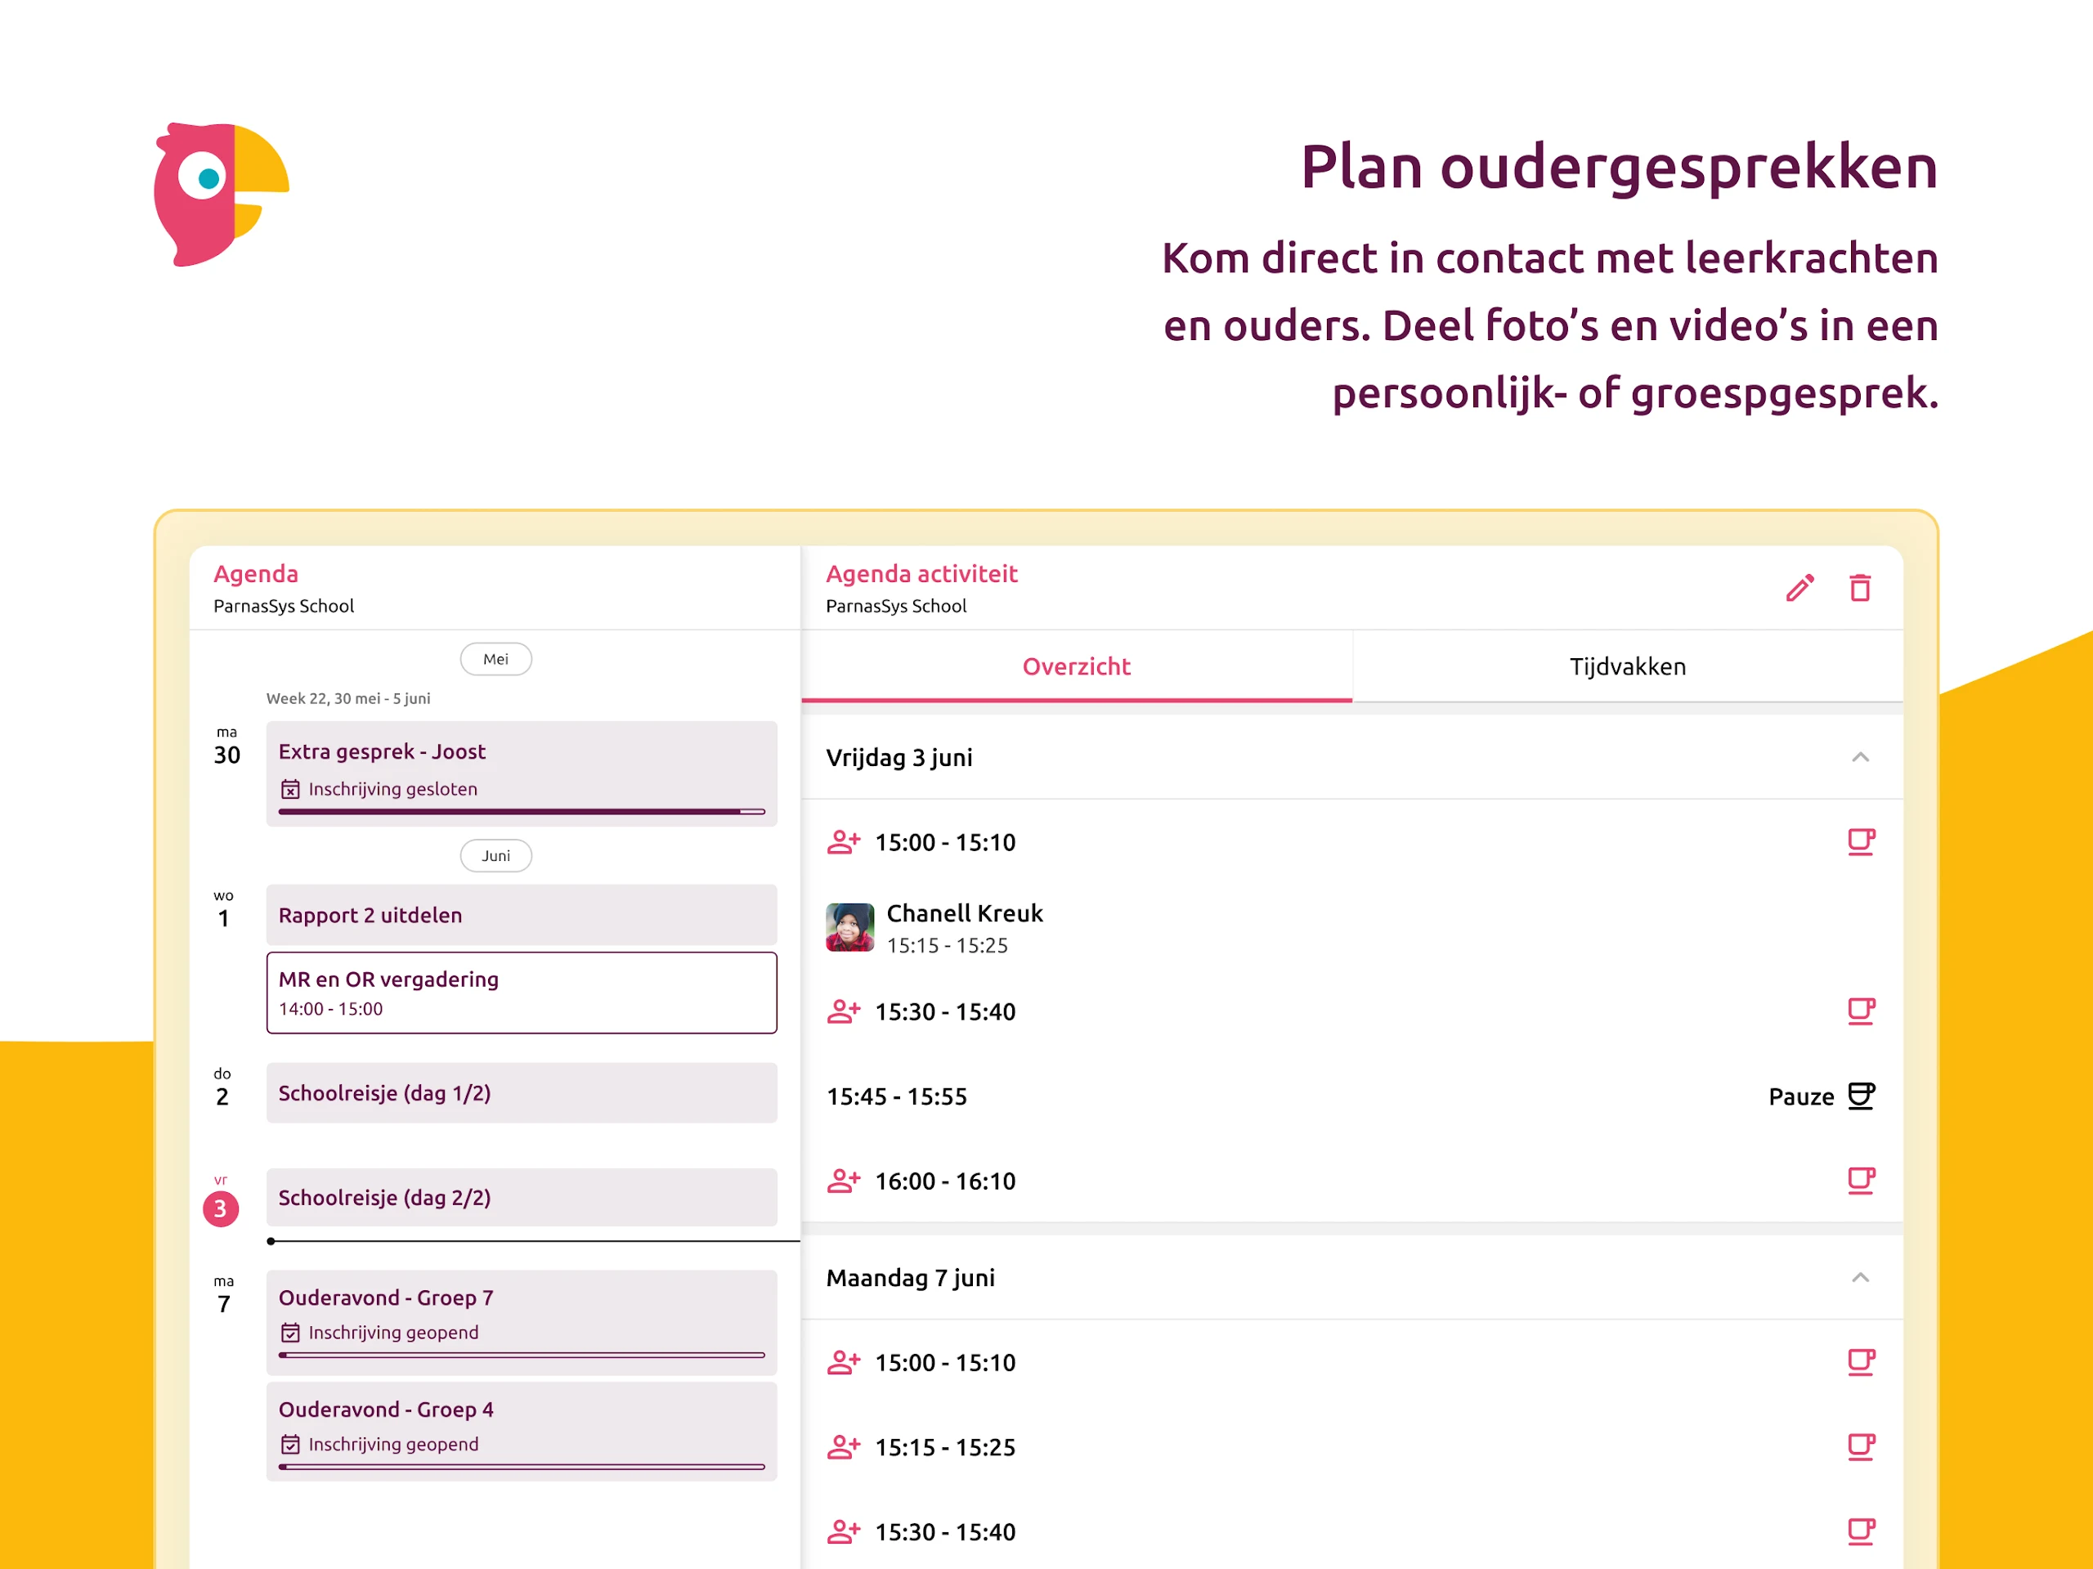Collapse the Vrijdag 3 juni section
The image size is (2093, 1569).
pos(1860,757)
